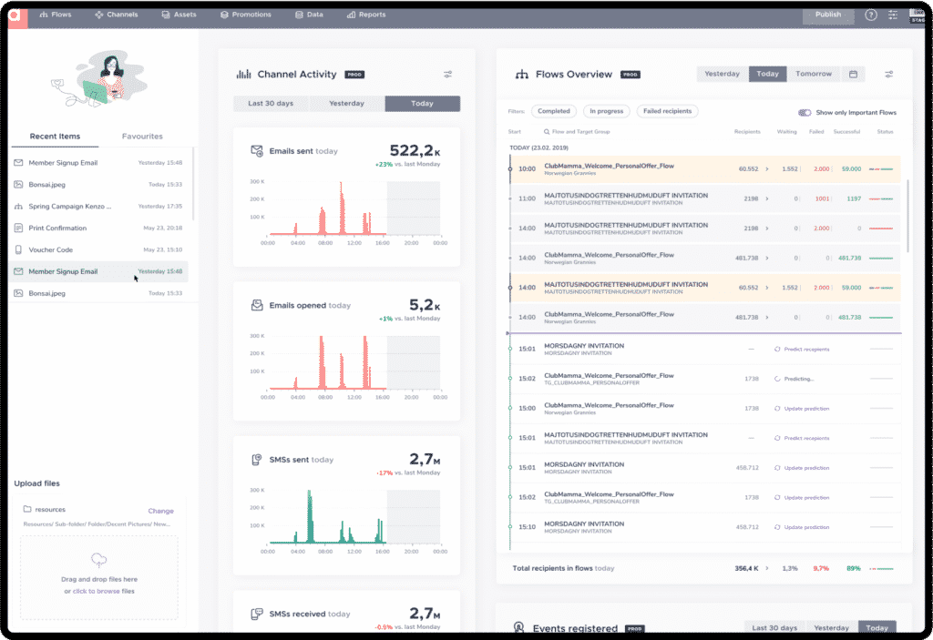Click status bar in Total recipients row

pos(881,569)
